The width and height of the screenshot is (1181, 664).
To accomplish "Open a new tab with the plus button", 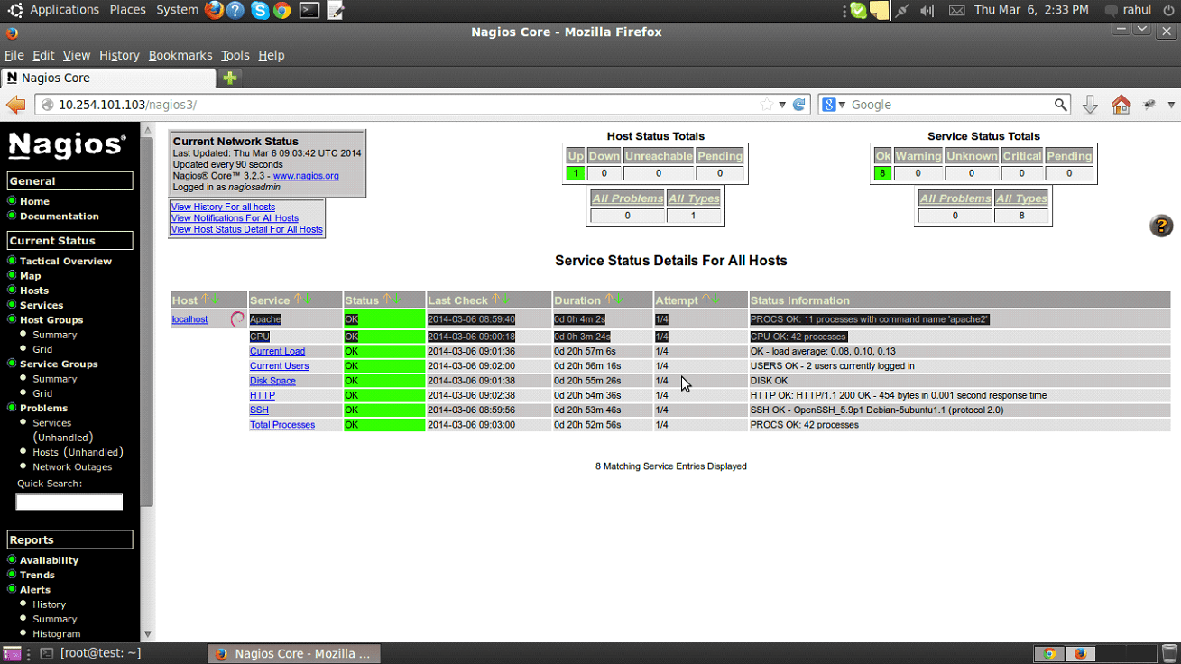I will tap(230, 78).
